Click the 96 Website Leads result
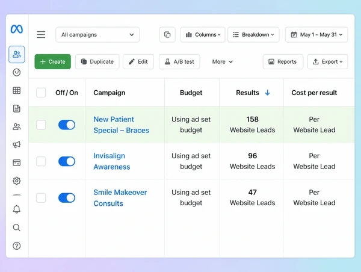 point(252,161)
